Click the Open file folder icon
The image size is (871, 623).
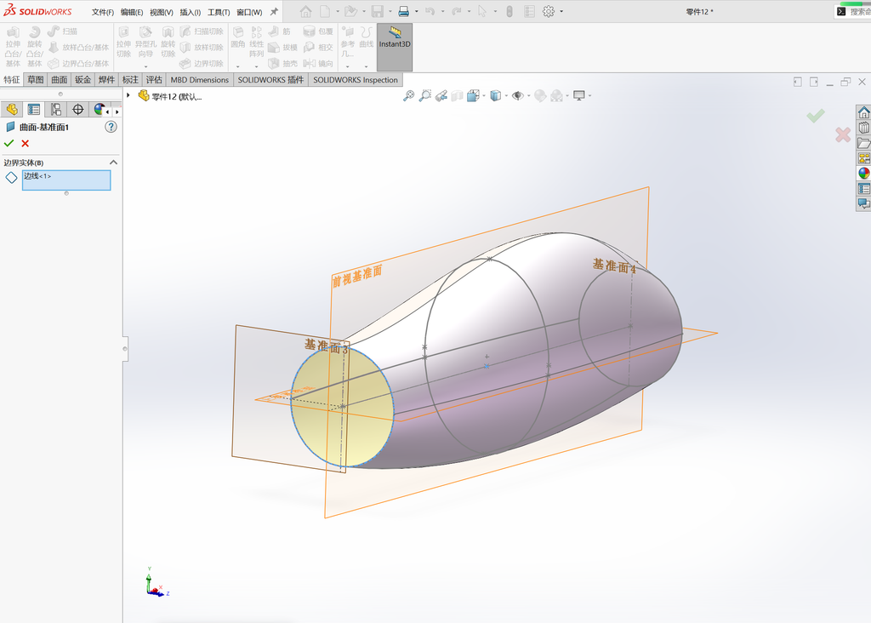[350, 11]
